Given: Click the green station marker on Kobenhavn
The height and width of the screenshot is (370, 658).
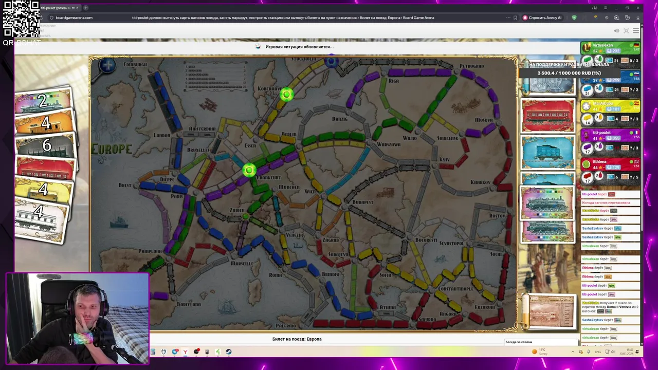Looking at the screenshot, I should tap(286, 94).
